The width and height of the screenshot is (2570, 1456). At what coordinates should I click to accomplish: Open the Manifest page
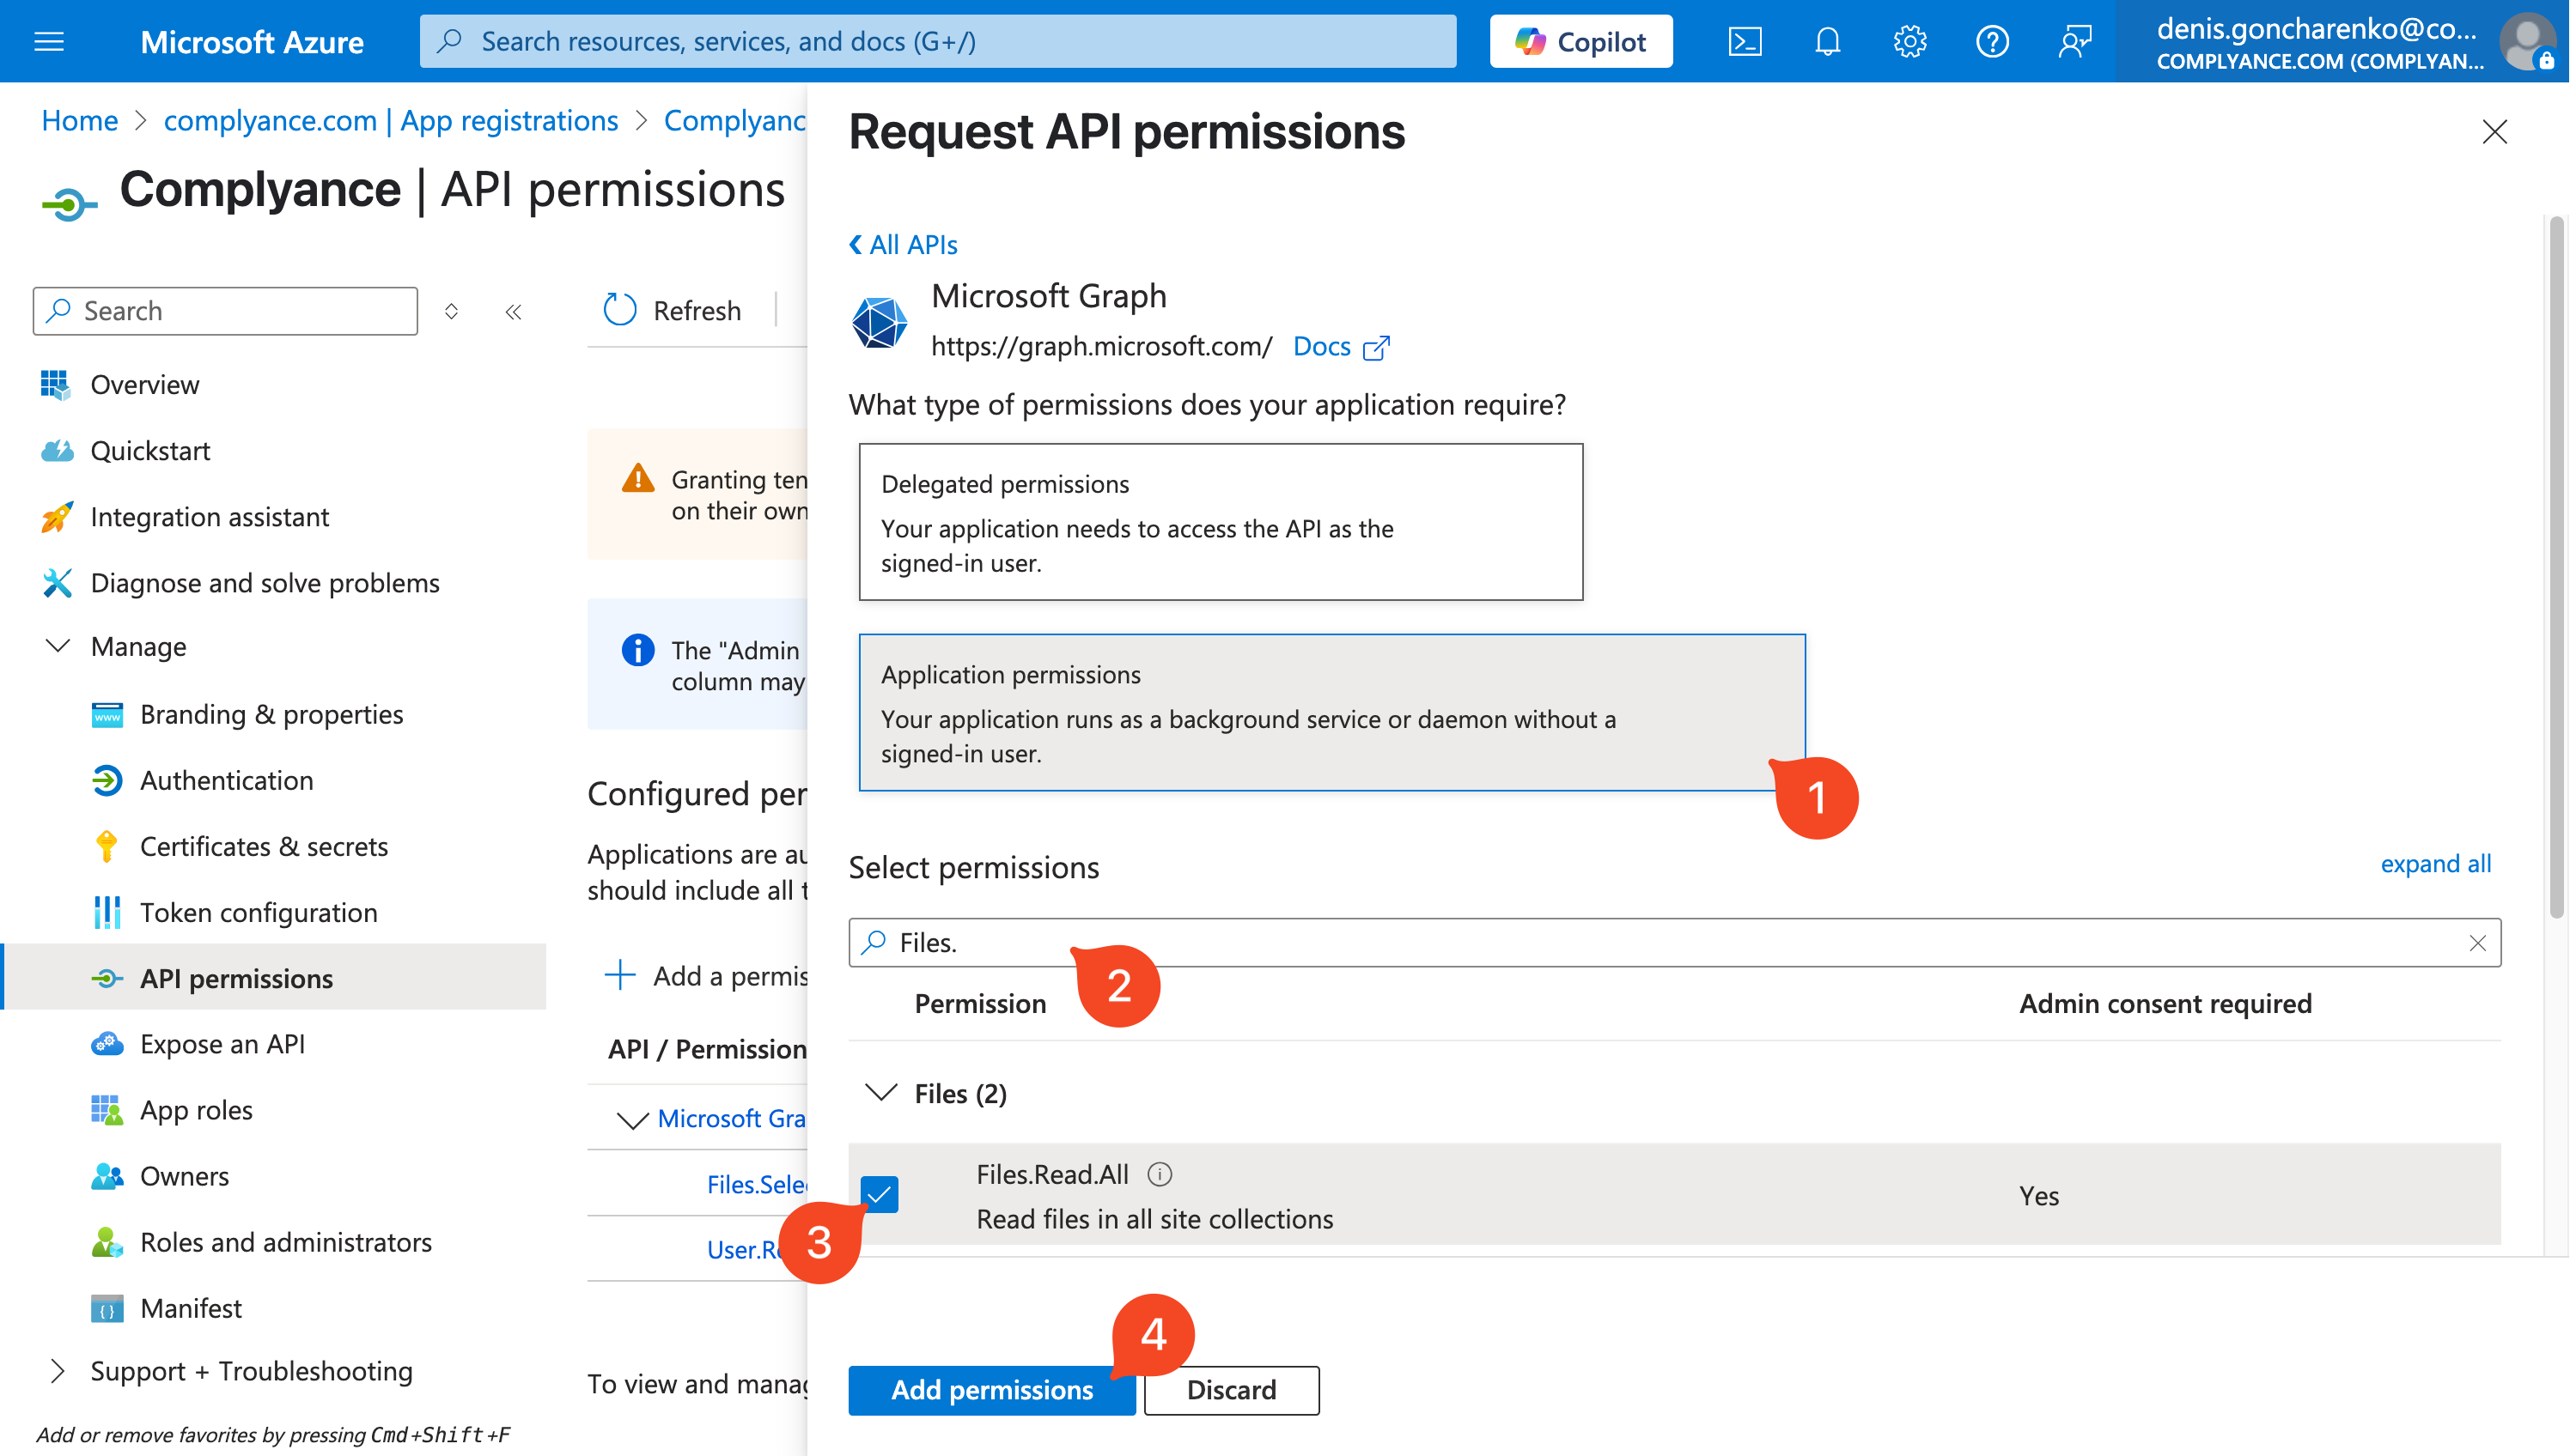(x=190, y=1308)
